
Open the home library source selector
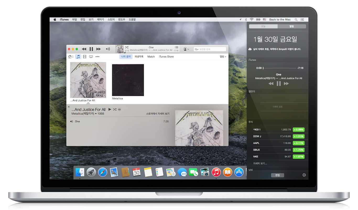[x=71, y=57]
